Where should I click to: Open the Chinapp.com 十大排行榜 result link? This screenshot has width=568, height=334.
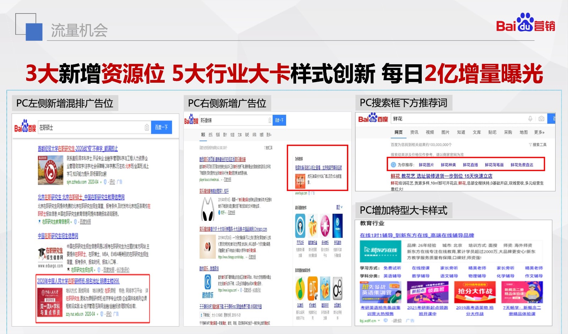click(x=233, y=229)
